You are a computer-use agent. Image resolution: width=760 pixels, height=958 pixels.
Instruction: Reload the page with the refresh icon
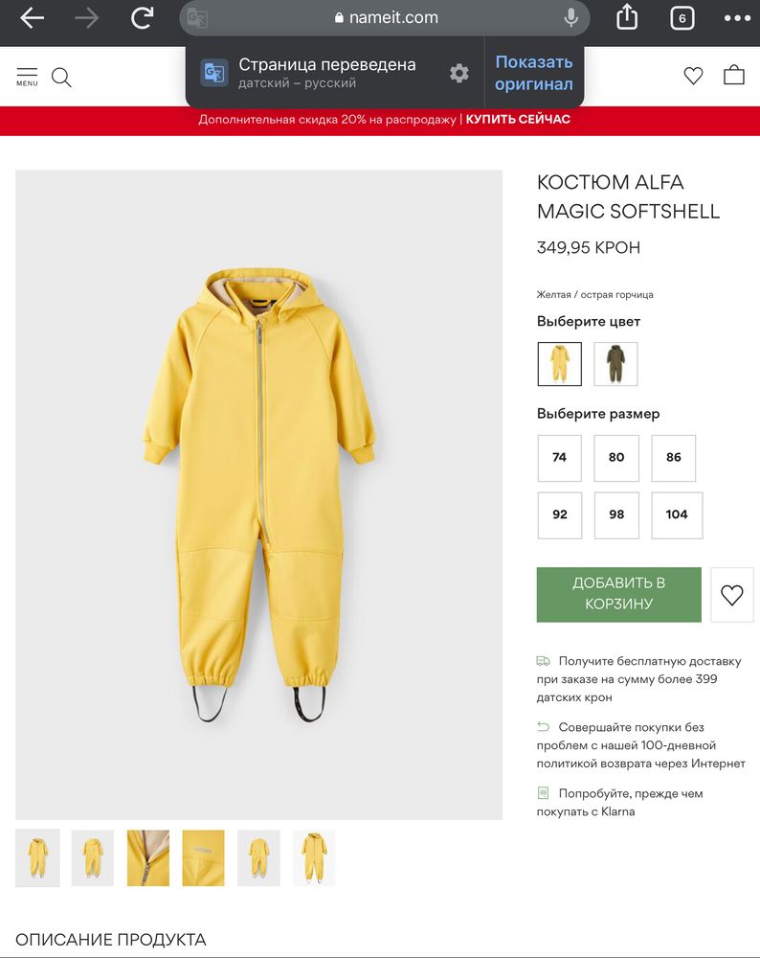143,18
